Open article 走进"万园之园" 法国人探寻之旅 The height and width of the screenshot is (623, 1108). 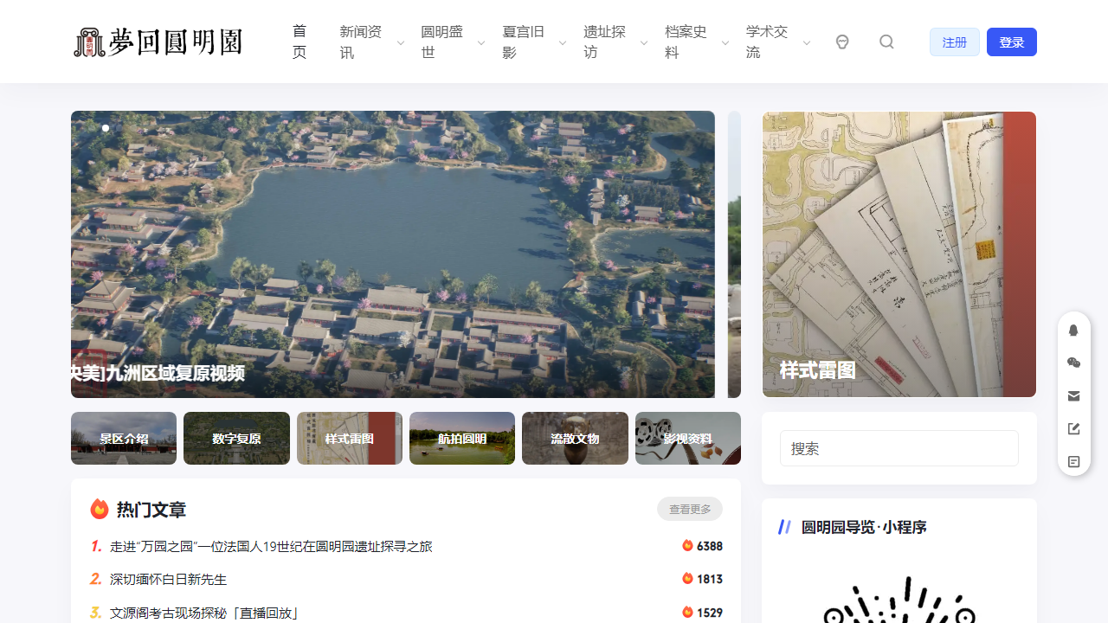tap(271, 547)
